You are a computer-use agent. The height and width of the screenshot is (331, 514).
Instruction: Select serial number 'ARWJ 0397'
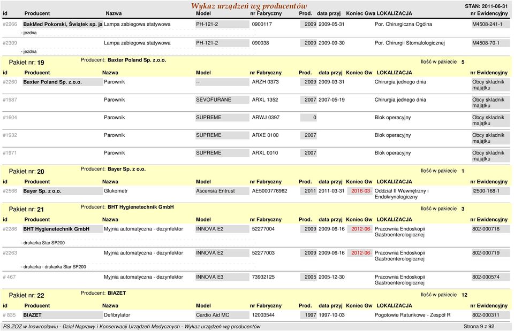pos(266,118)
